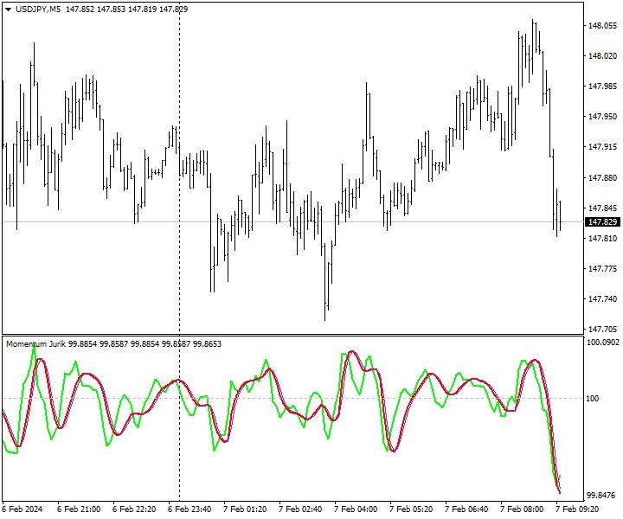Click the 7 Feb 04:00 time label
623x519 pixels.
point(355,509)
